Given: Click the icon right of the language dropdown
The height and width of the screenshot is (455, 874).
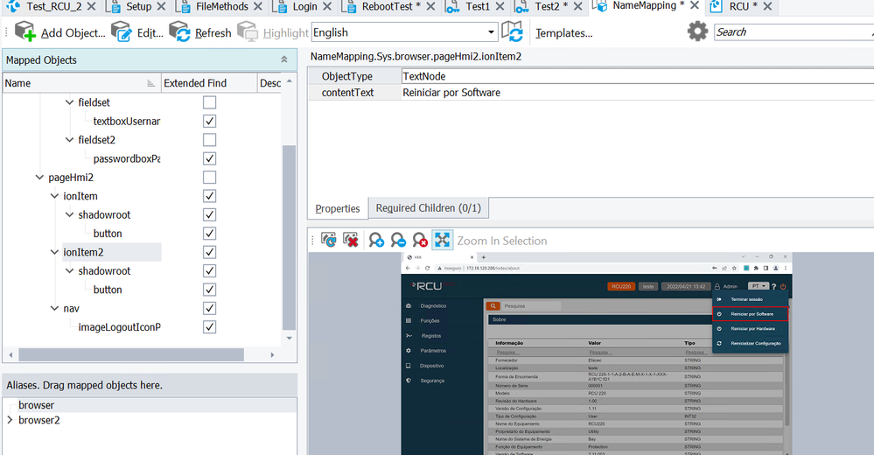Looking at the screenshot, I should tap(512, 32).
